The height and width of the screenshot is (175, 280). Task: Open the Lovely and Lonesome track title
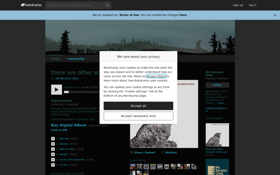tap(71, 160)
